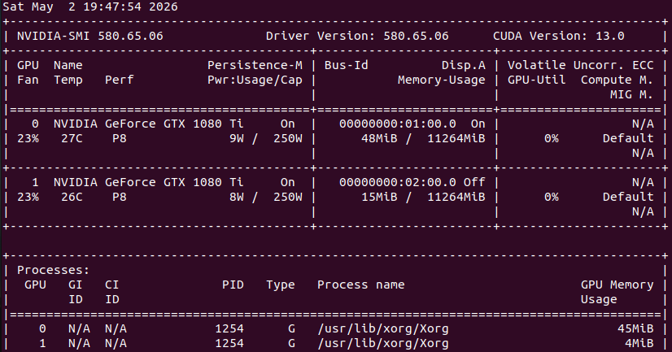Click the PID column header

[x=233, y=285]
